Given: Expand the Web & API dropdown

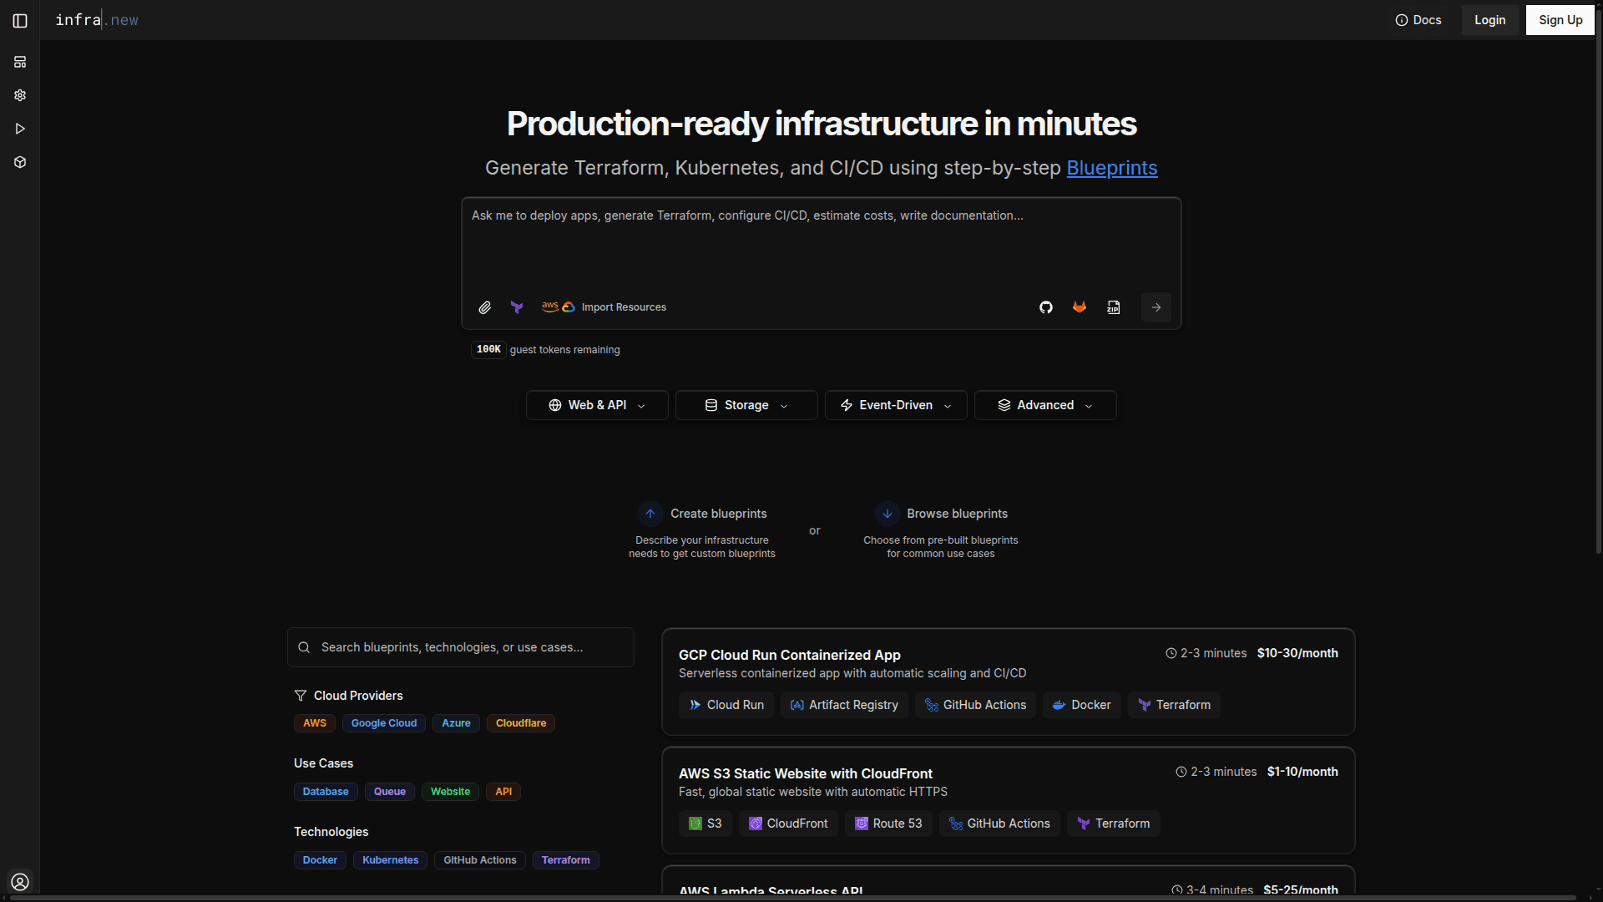Looking at the screenshot, I should point(597,405).
